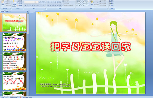
Task: Open the character spacing dropdown
Action: click(x=37, y=6)
